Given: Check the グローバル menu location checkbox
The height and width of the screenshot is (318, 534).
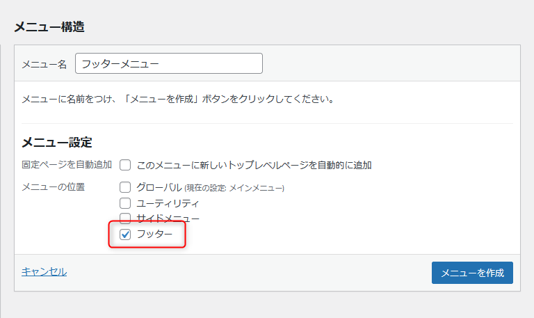Looking at the screenshot, I should 125,187.
